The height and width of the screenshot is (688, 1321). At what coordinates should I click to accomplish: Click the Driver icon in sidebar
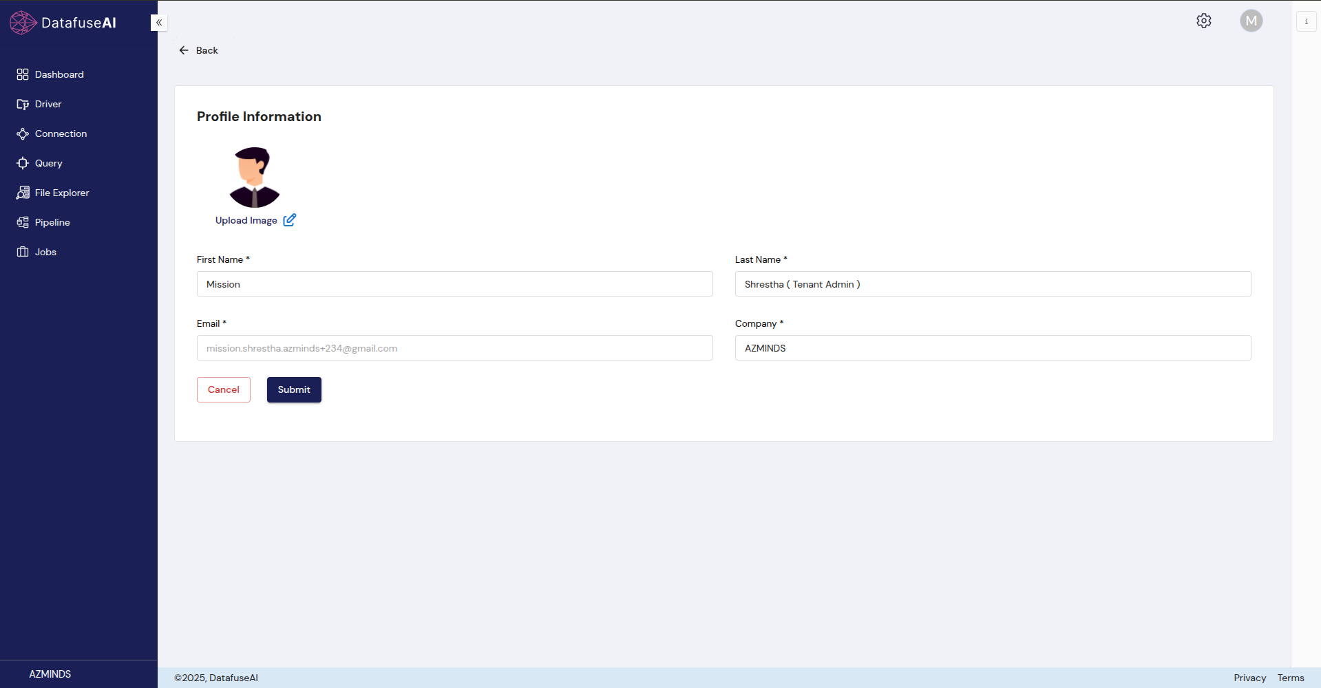point(23,105)
